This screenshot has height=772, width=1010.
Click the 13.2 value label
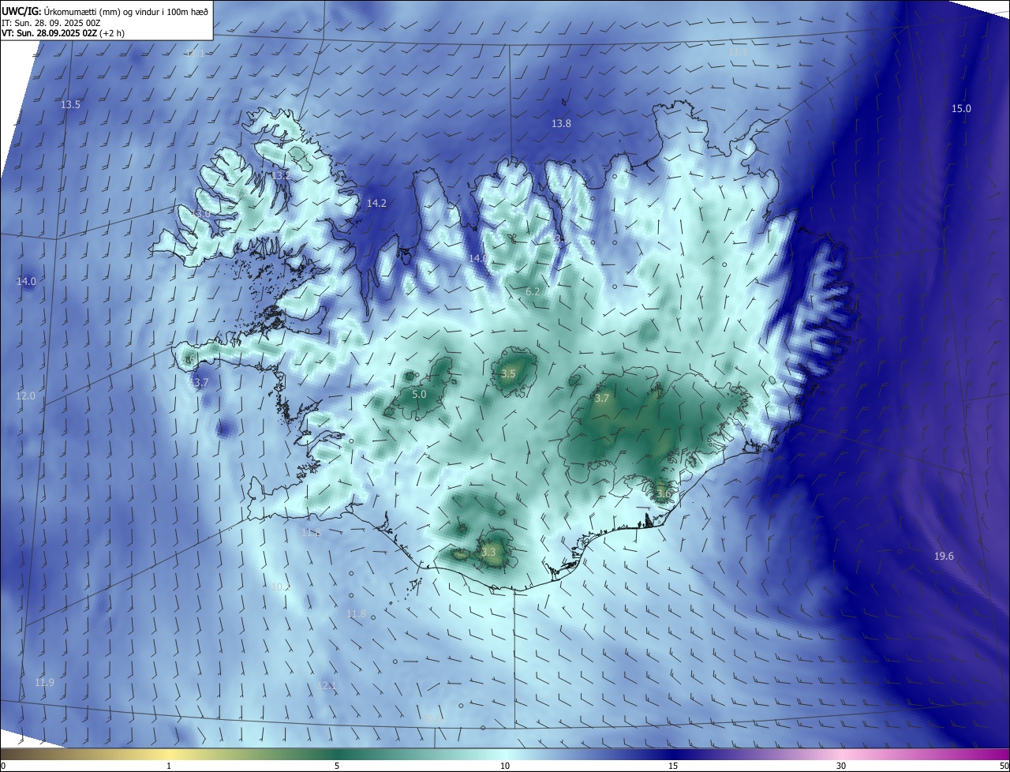pyautogui.click(x=280, y=175)
